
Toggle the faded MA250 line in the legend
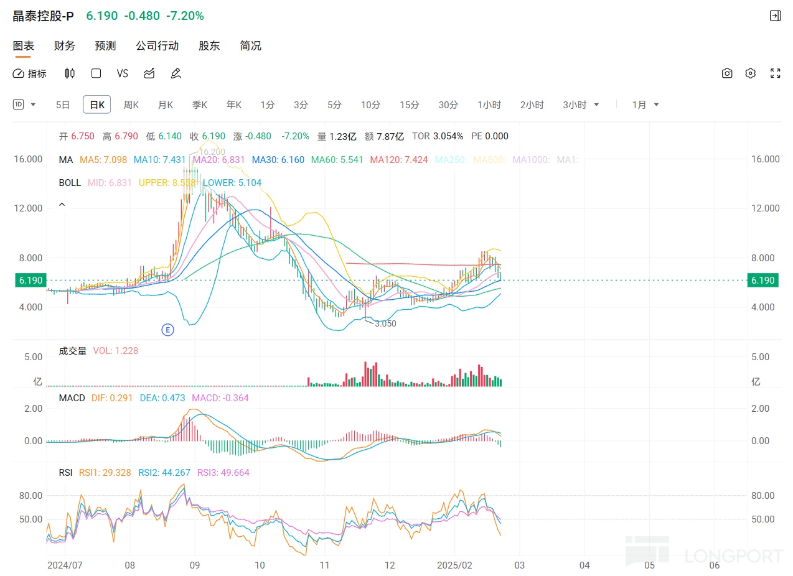tap(448, 160)
